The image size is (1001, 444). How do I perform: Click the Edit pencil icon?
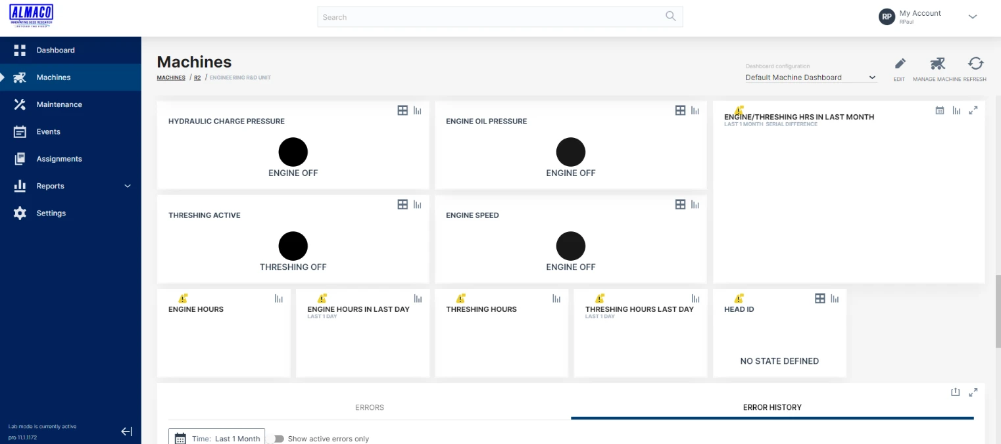tap(900, 64)
